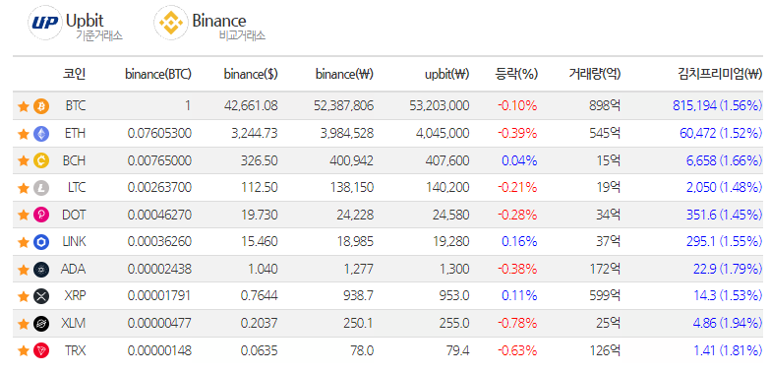Viewport: 770px width, 373px height.
Task: Click the Binance logo icon
Action: 170,23
